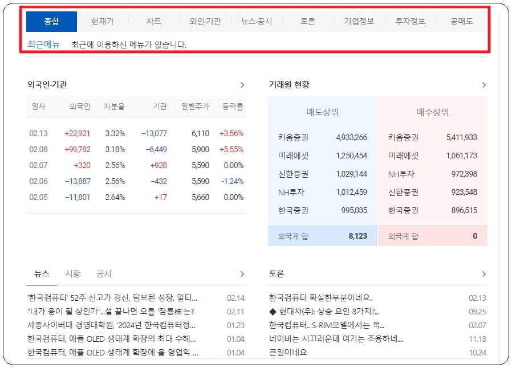Click the 02.13 date row cell
The image size is (512, 368).
(39, 133)
